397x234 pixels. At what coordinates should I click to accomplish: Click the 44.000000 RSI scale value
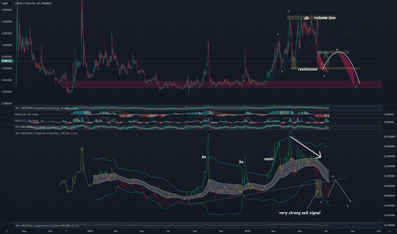coord(389,215)
